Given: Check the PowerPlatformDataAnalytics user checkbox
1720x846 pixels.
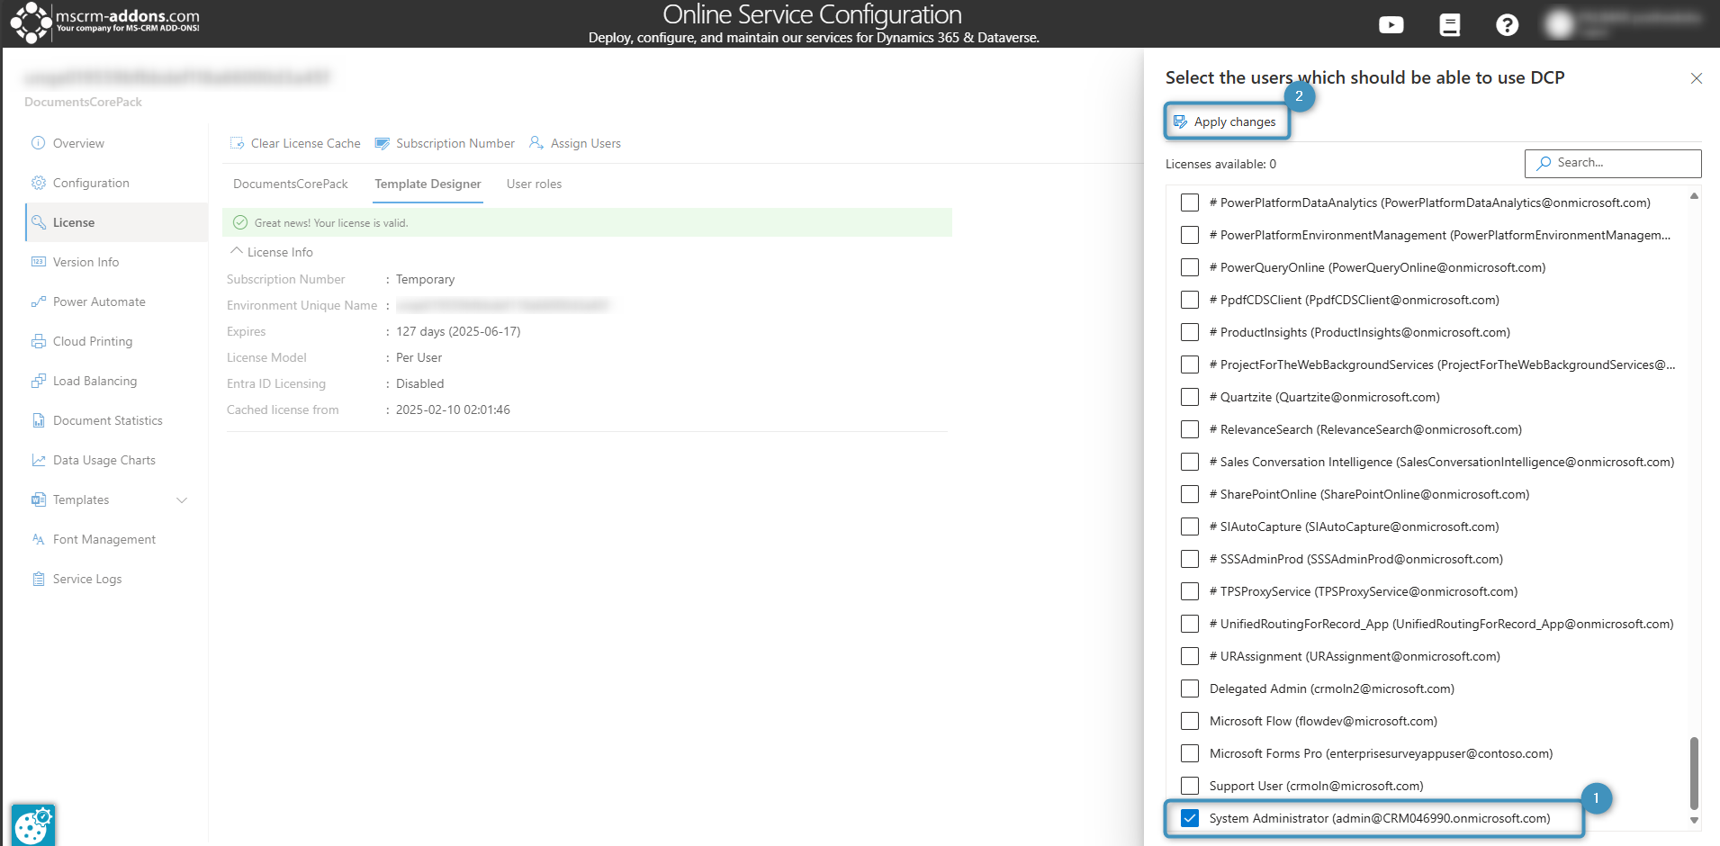Looking at the screenshot, I should click(1189, 202).
